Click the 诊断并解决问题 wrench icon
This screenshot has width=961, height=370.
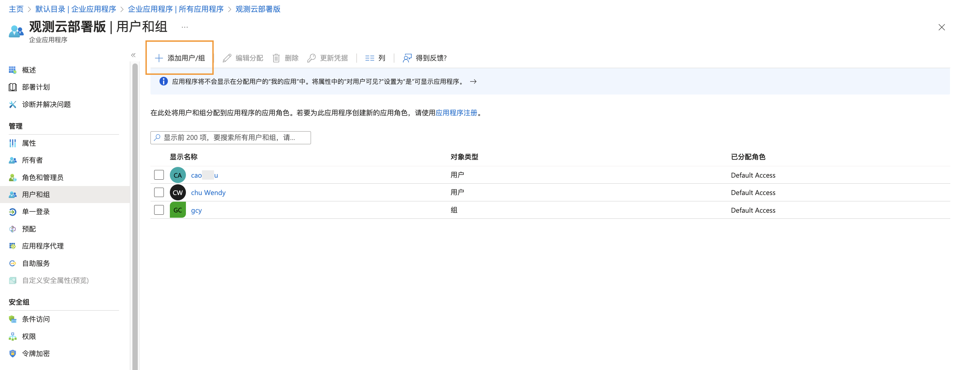[x=13, y=104]
